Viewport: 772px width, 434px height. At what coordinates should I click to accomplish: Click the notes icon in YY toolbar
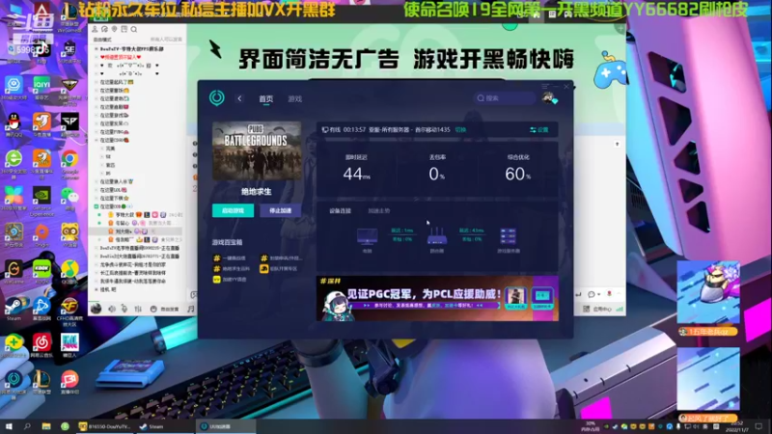pos(124,30)
